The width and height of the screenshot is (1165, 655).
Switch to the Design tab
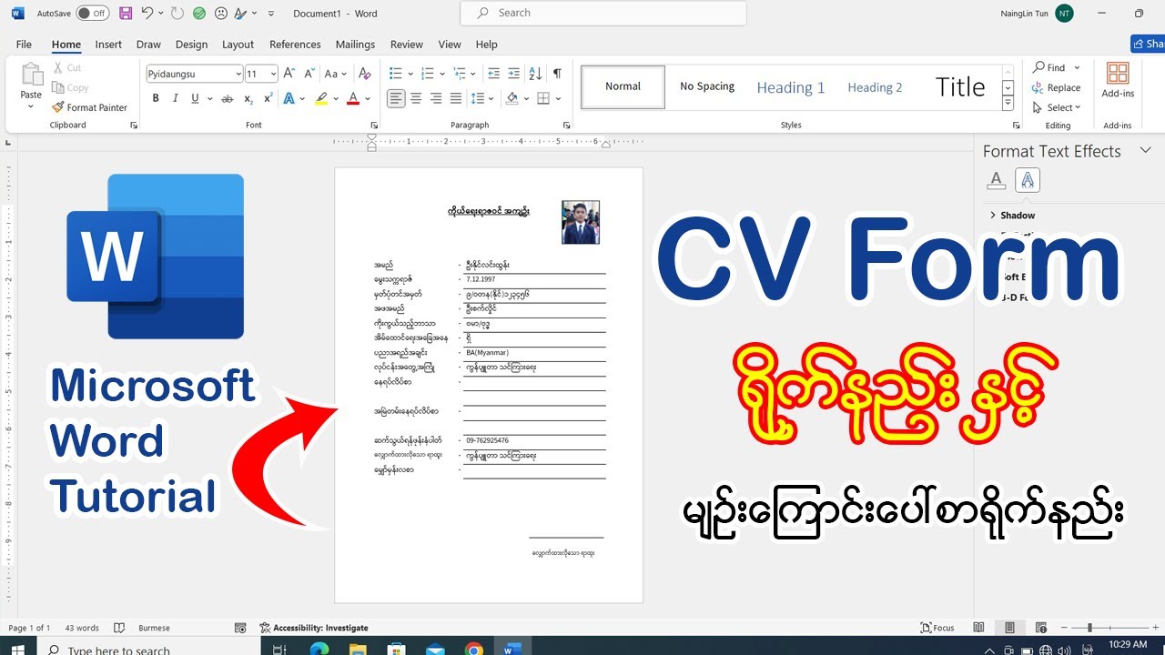pos(191,45)
